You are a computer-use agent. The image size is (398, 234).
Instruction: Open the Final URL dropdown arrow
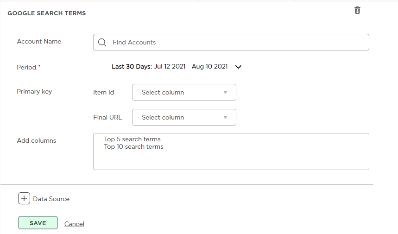coord(225,117)
